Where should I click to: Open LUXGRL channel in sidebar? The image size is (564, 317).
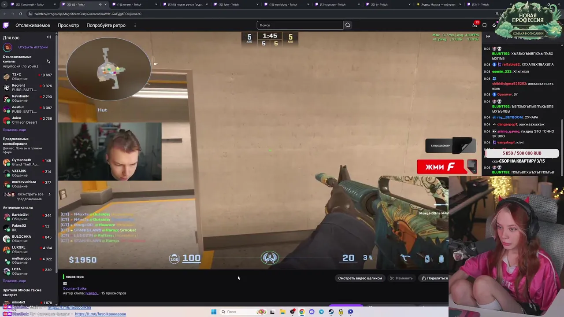[28, 249]
